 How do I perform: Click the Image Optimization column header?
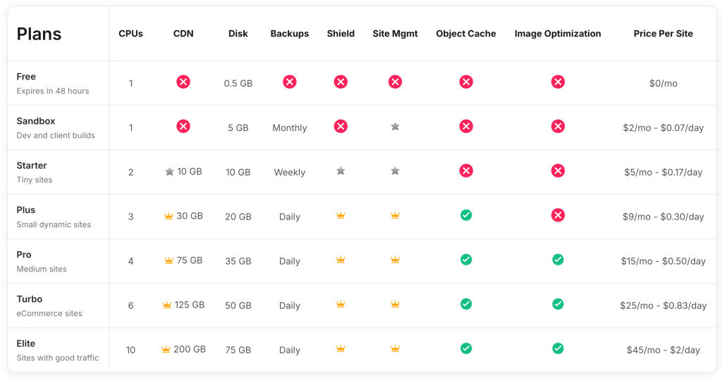558,34
